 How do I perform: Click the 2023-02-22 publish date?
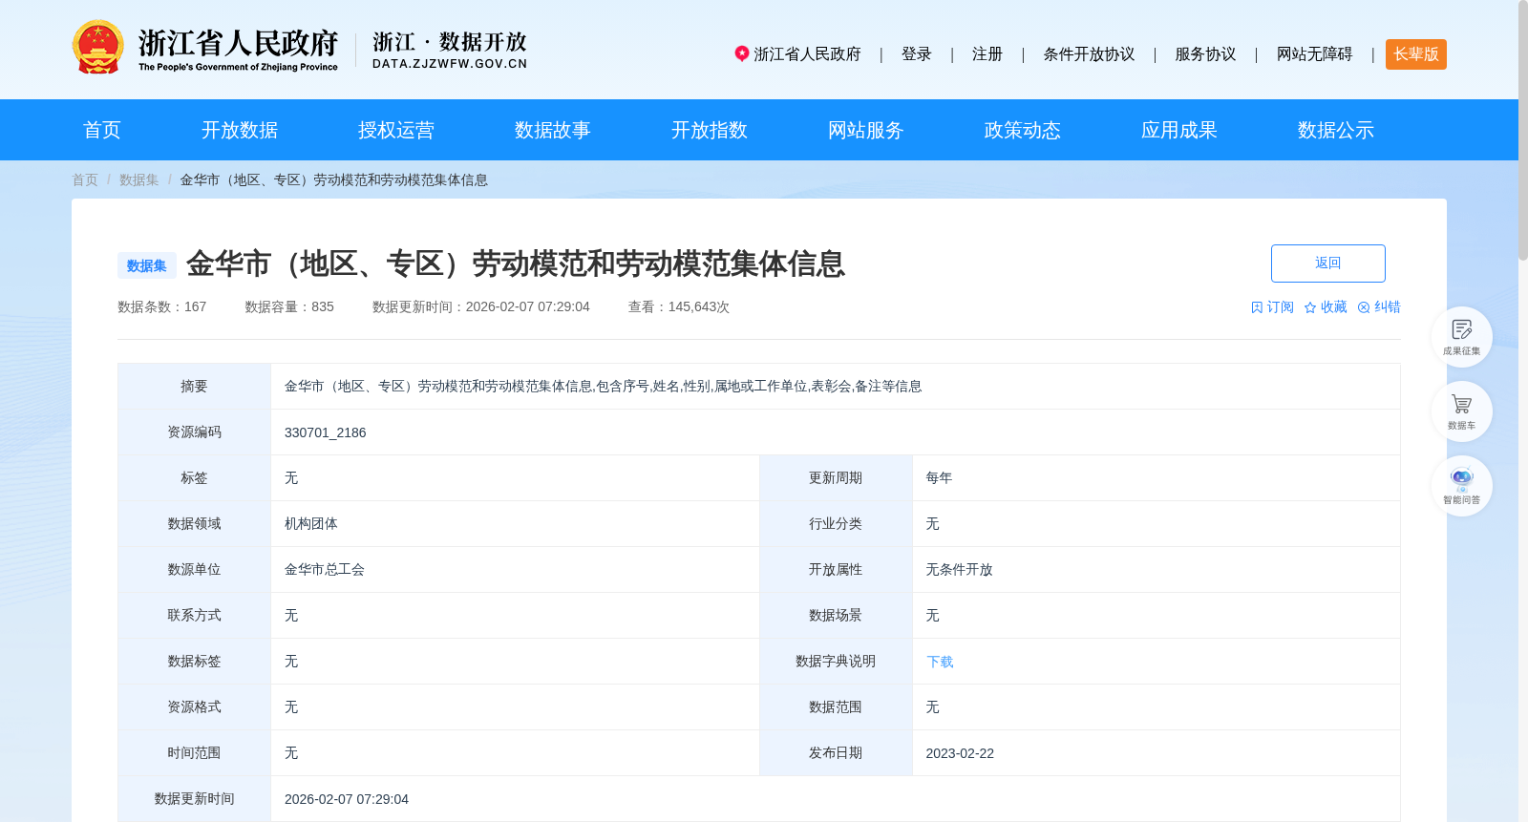(x=960, y=753)
